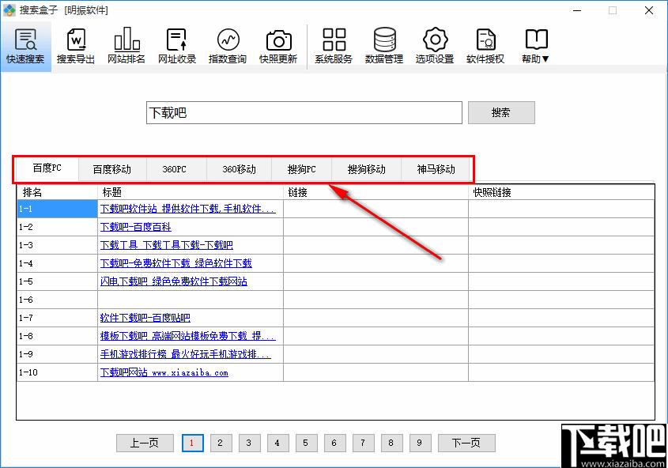Minimize the 搜索盒子 window

pyautogui.click(x=577, y=10)
